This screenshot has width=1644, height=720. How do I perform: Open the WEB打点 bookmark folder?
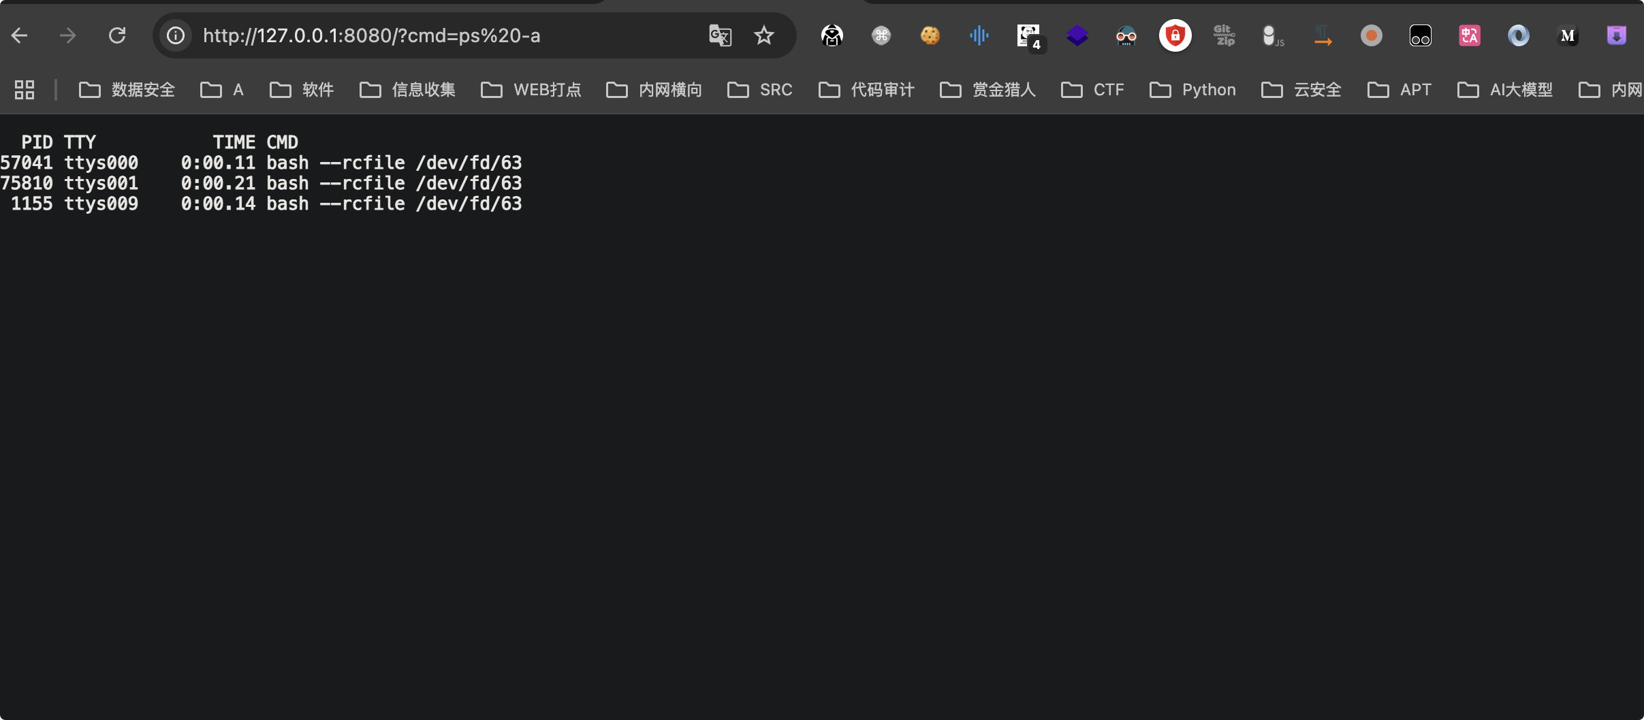pos(531,90)
